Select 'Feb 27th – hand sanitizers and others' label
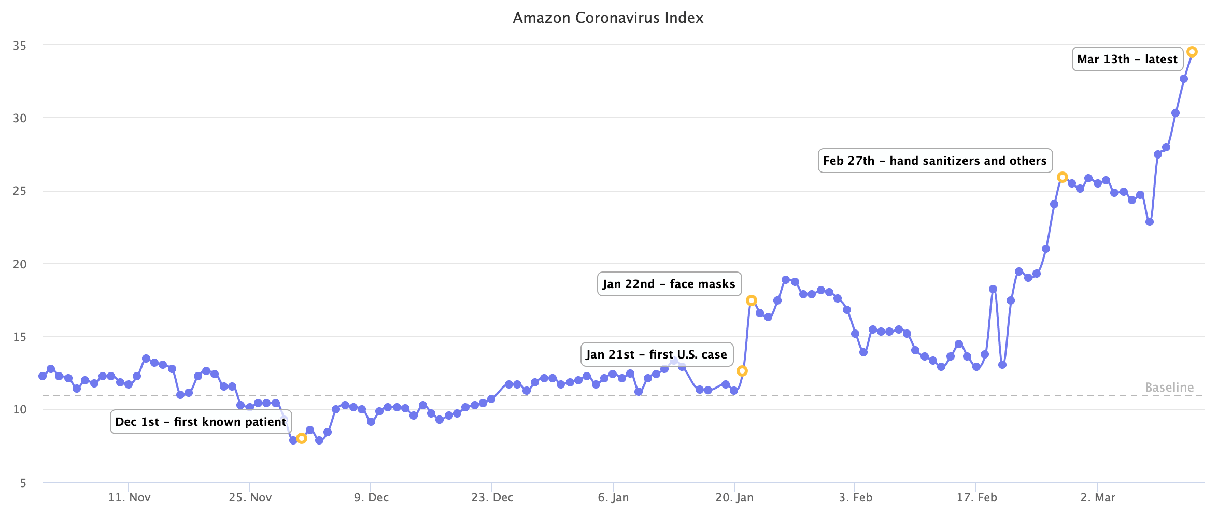1218x516 pixels. point(934,161)
